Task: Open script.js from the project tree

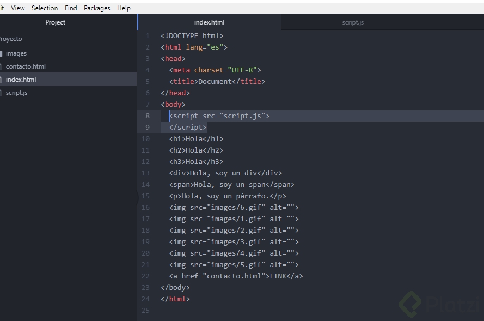Action: tap(17, 93)
